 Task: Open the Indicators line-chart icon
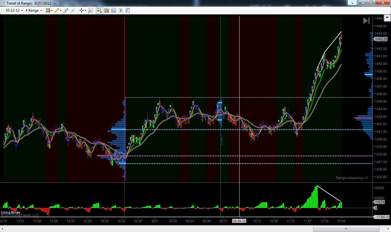[114, 10]
